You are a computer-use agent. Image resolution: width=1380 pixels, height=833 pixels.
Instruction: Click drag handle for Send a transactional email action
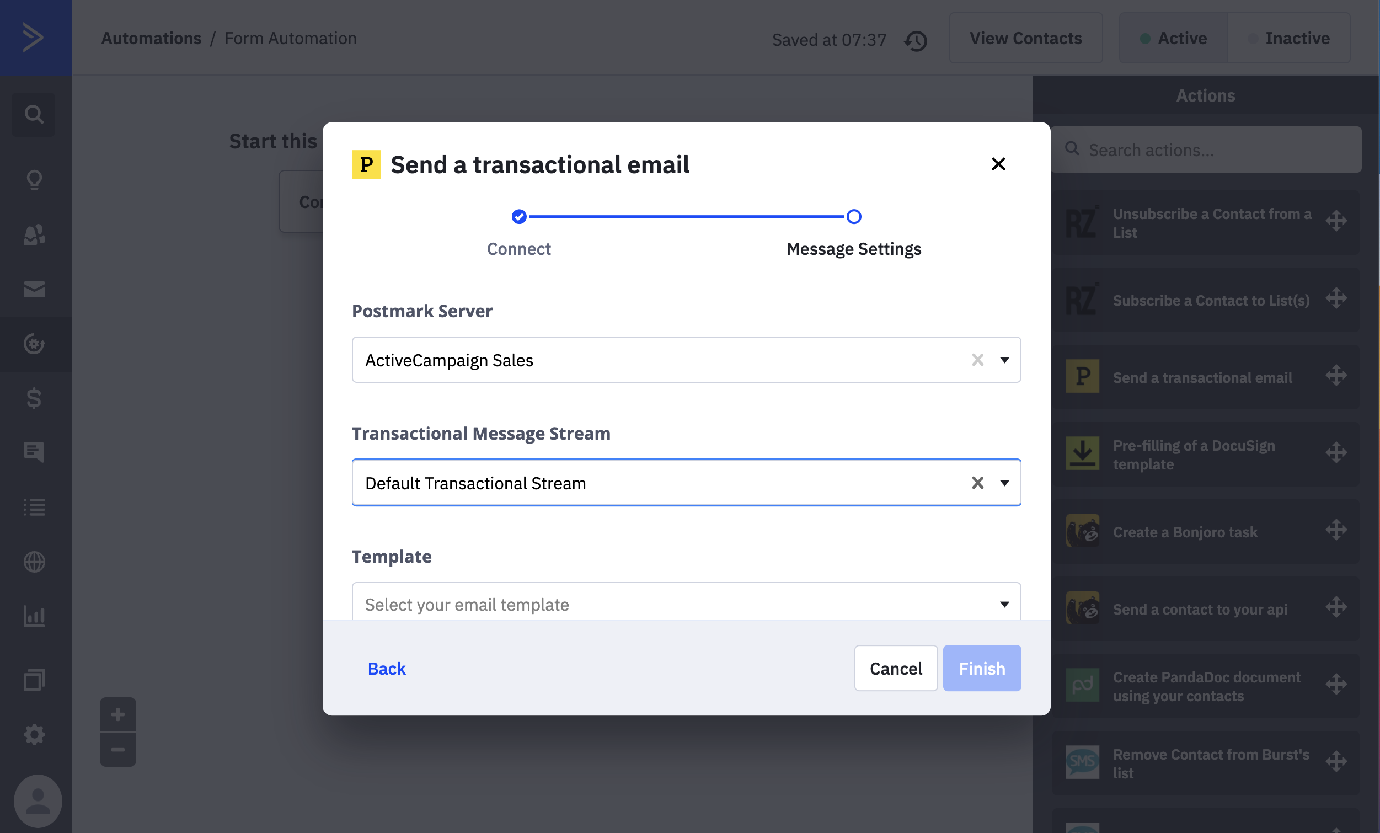(x=1336, y=375)
